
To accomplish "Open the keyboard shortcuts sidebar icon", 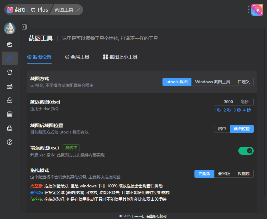I will (x=10, y=87).
